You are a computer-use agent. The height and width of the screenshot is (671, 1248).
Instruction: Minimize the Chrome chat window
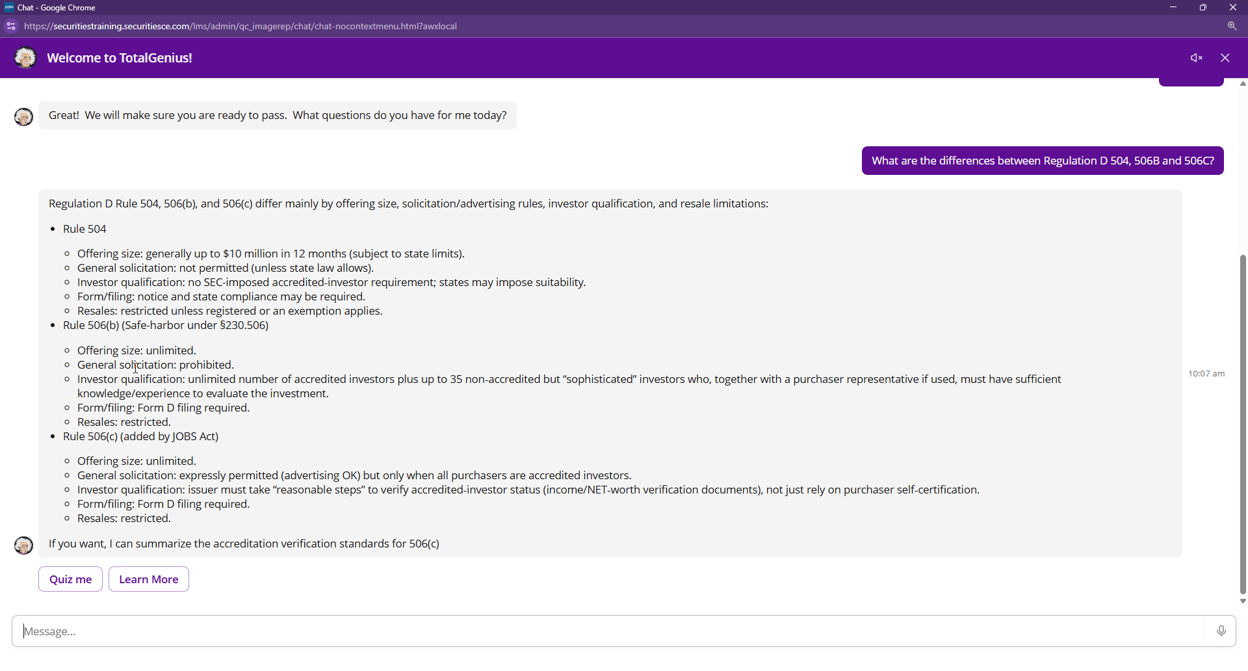click(1173, 8)
